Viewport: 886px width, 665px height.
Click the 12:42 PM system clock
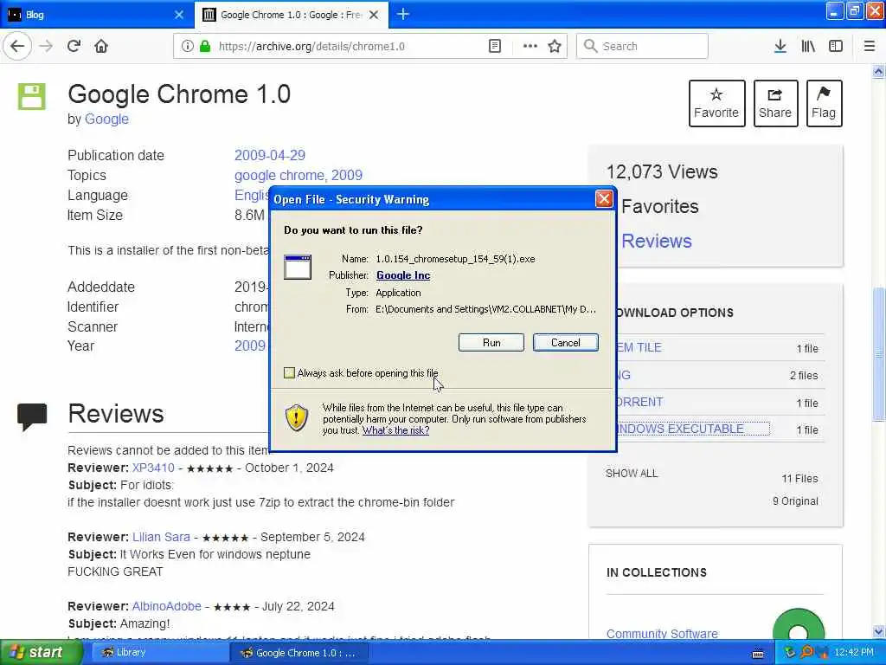pos(854,653)
